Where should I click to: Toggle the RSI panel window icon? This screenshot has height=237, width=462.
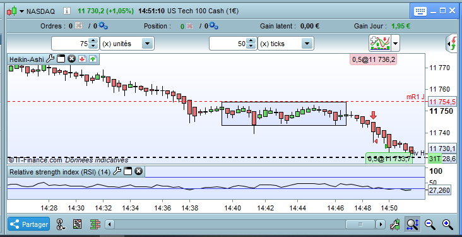pos(128,171)
